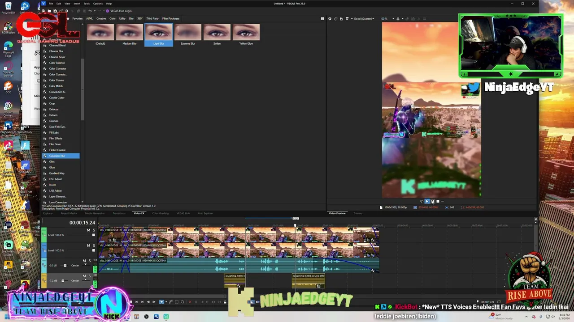Viewport: 574px width, 322px height.
Task: Open the Good (Quarter) preview quality dropdown
Action: (x=364, y=19)
